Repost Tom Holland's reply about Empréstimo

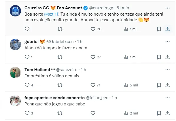[60, 85]
